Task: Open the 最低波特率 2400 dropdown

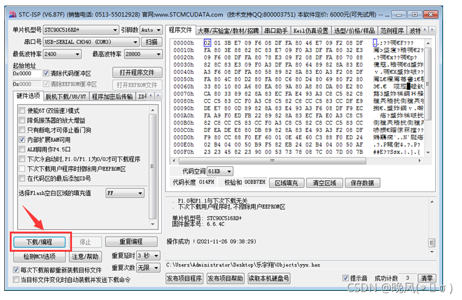Action: pos(62,54)
